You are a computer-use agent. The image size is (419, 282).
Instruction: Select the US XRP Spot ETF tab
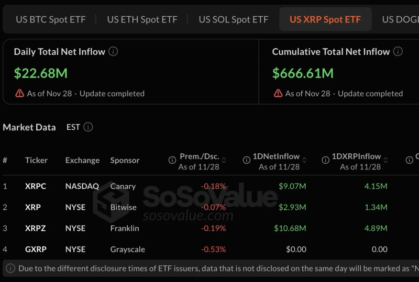coord(325,20)
